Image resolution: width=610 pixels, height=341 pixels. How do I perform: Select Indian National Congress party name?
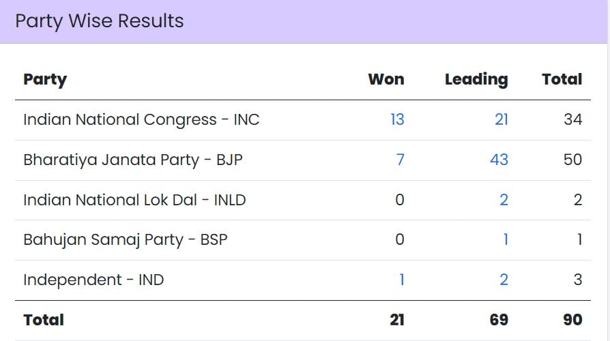141,120
